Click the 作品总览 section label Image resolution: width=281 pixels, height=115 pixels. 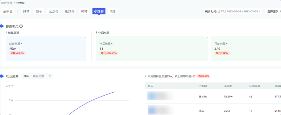[104, 33]
